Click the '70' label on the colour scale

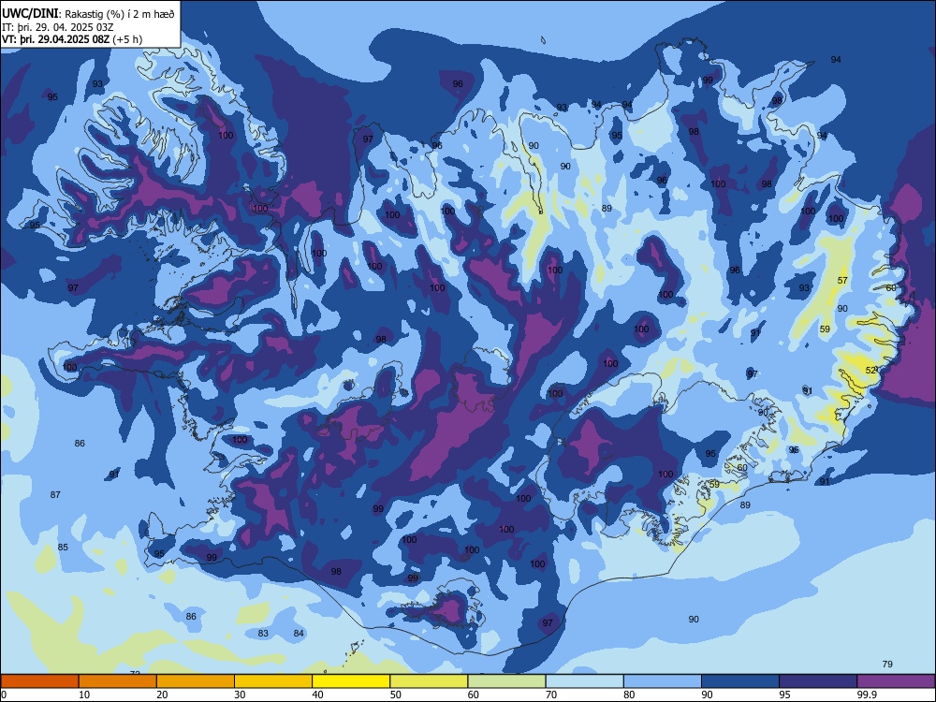click(x=551, y=695)
